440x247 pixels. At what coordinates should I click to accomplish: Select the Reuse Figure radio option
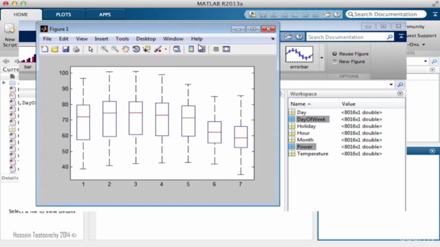pyautogui.click(x=335, y=54)
